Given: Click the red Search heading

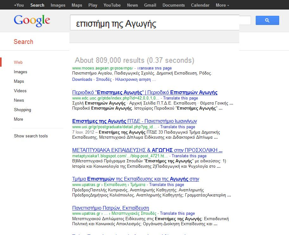Looking at the screenshot, I should (x=23, y=42).
